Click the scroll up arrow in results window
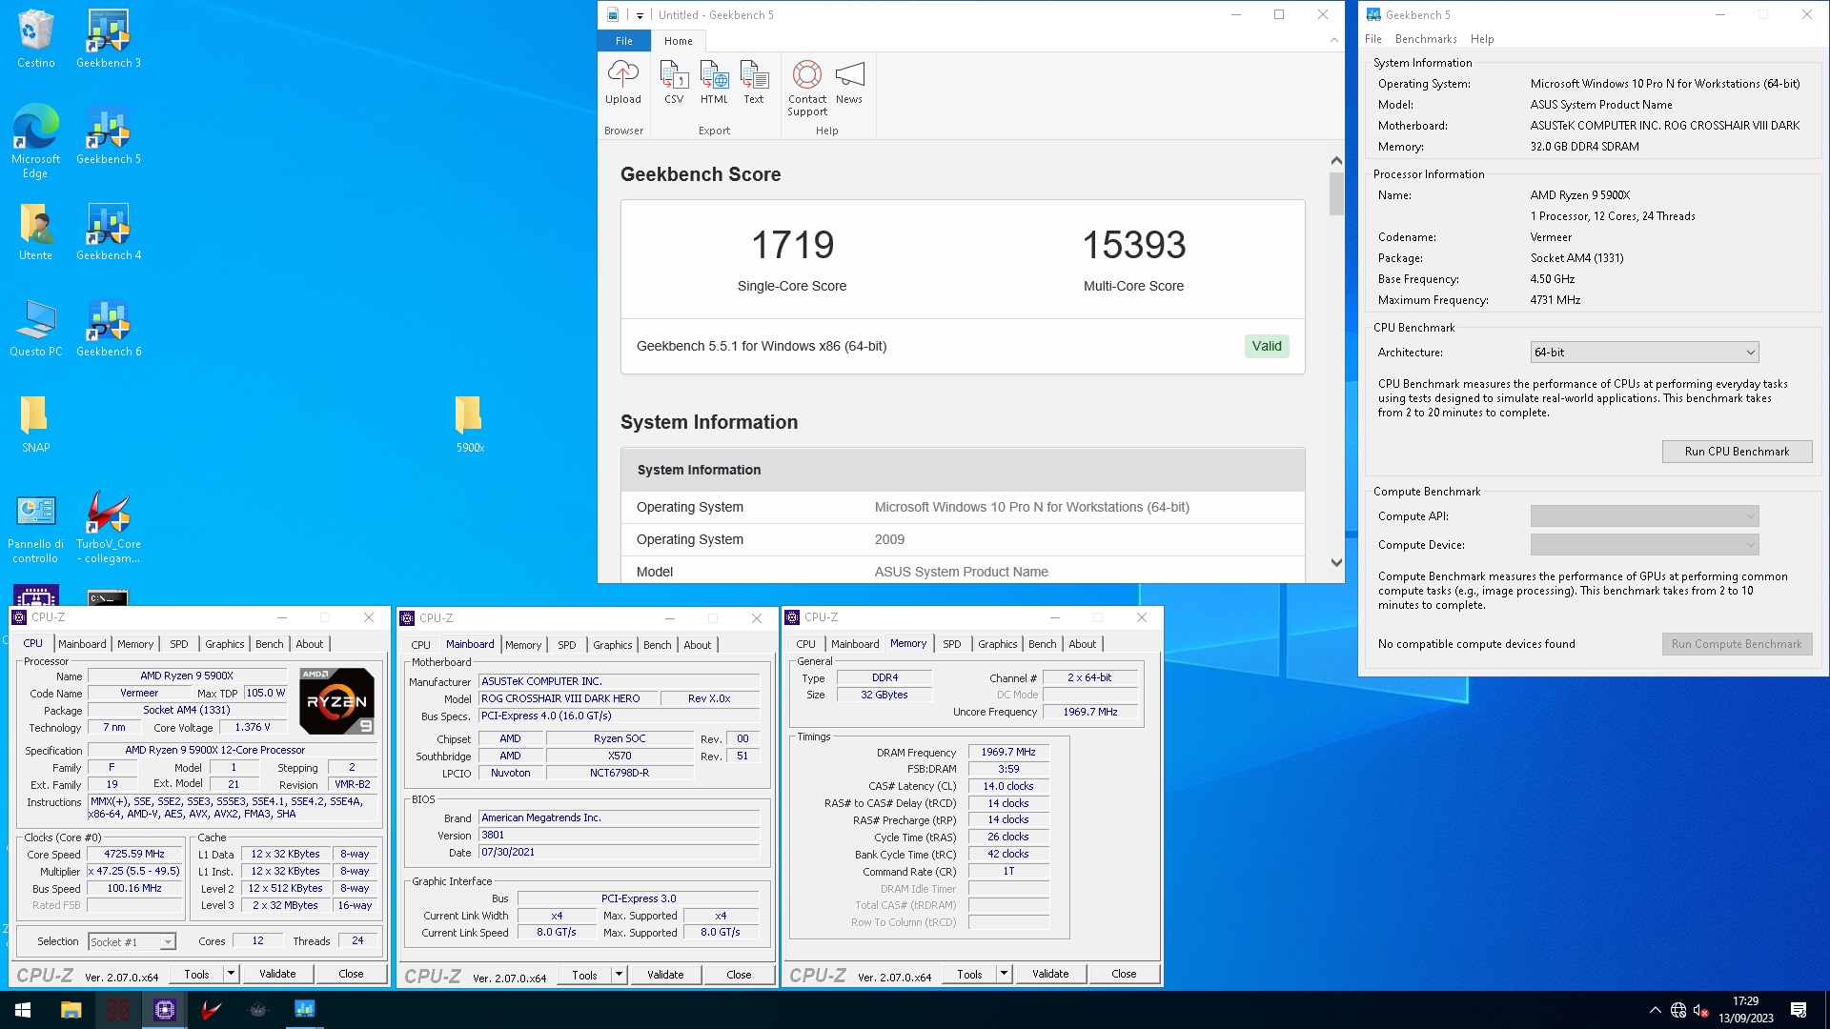The width and height of the screenshot is (1830, 1029). click(1336, 161)
